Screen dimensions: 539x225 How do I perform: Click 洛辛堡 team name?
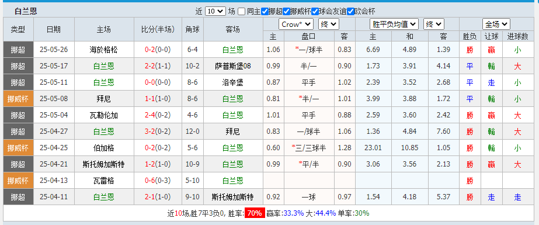233,82
